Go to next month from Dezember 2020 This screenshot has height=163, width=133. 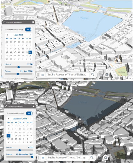click(31, 119)
